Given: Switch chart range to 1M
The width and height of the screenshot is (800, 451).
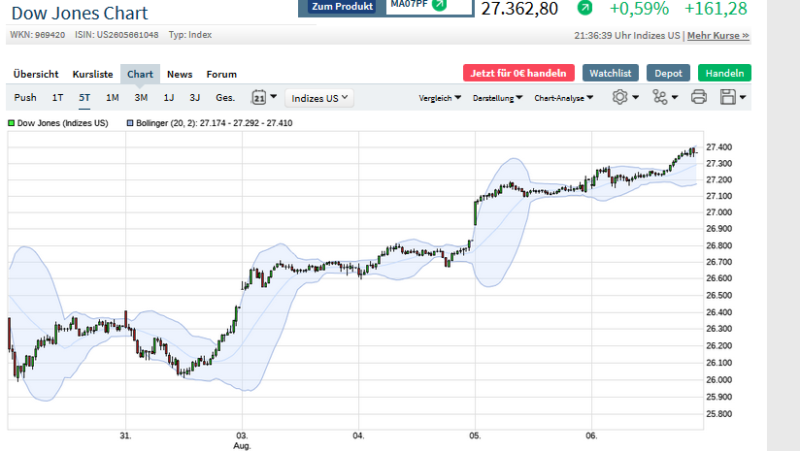Looking at the screenshot, I should click(113, 97).
